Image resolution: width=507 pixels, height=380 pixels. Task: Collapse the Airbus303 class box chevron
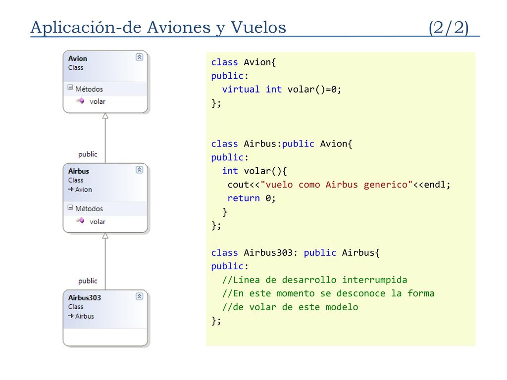[x=139, y=296]
